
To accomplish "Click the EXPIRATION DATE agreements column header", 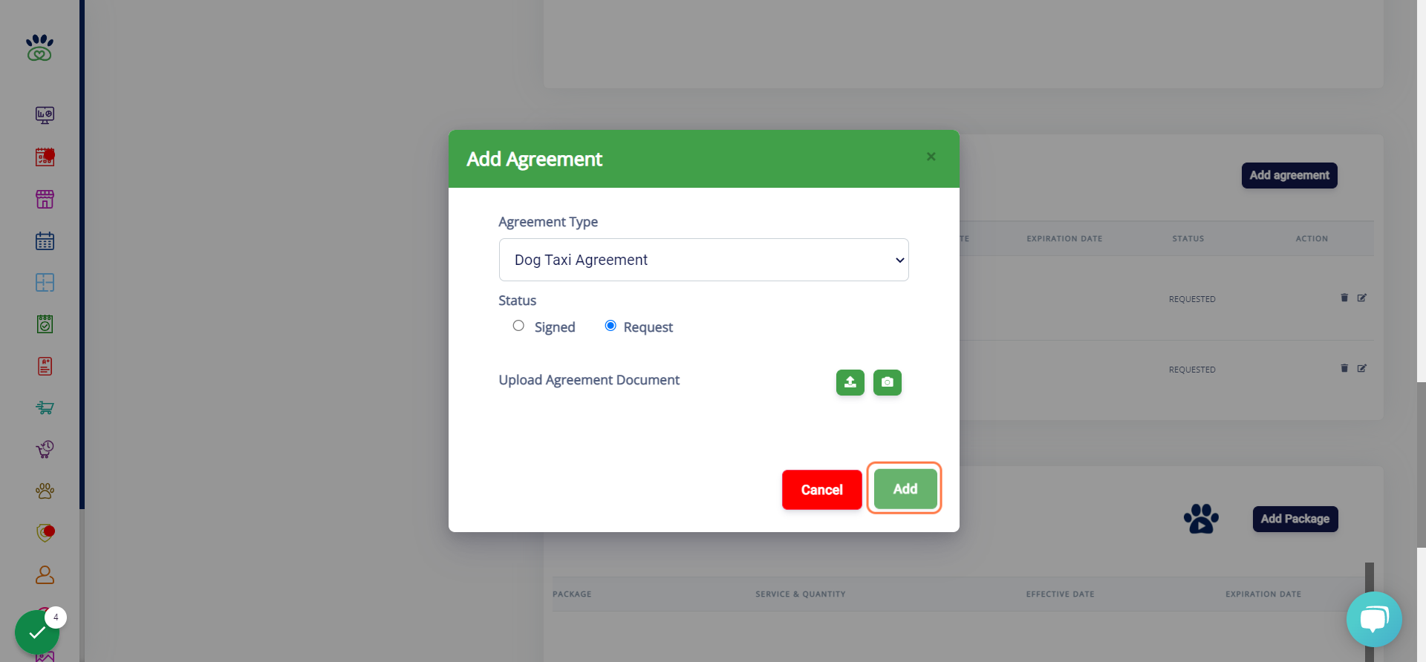I will click(x=1064, y=239).
